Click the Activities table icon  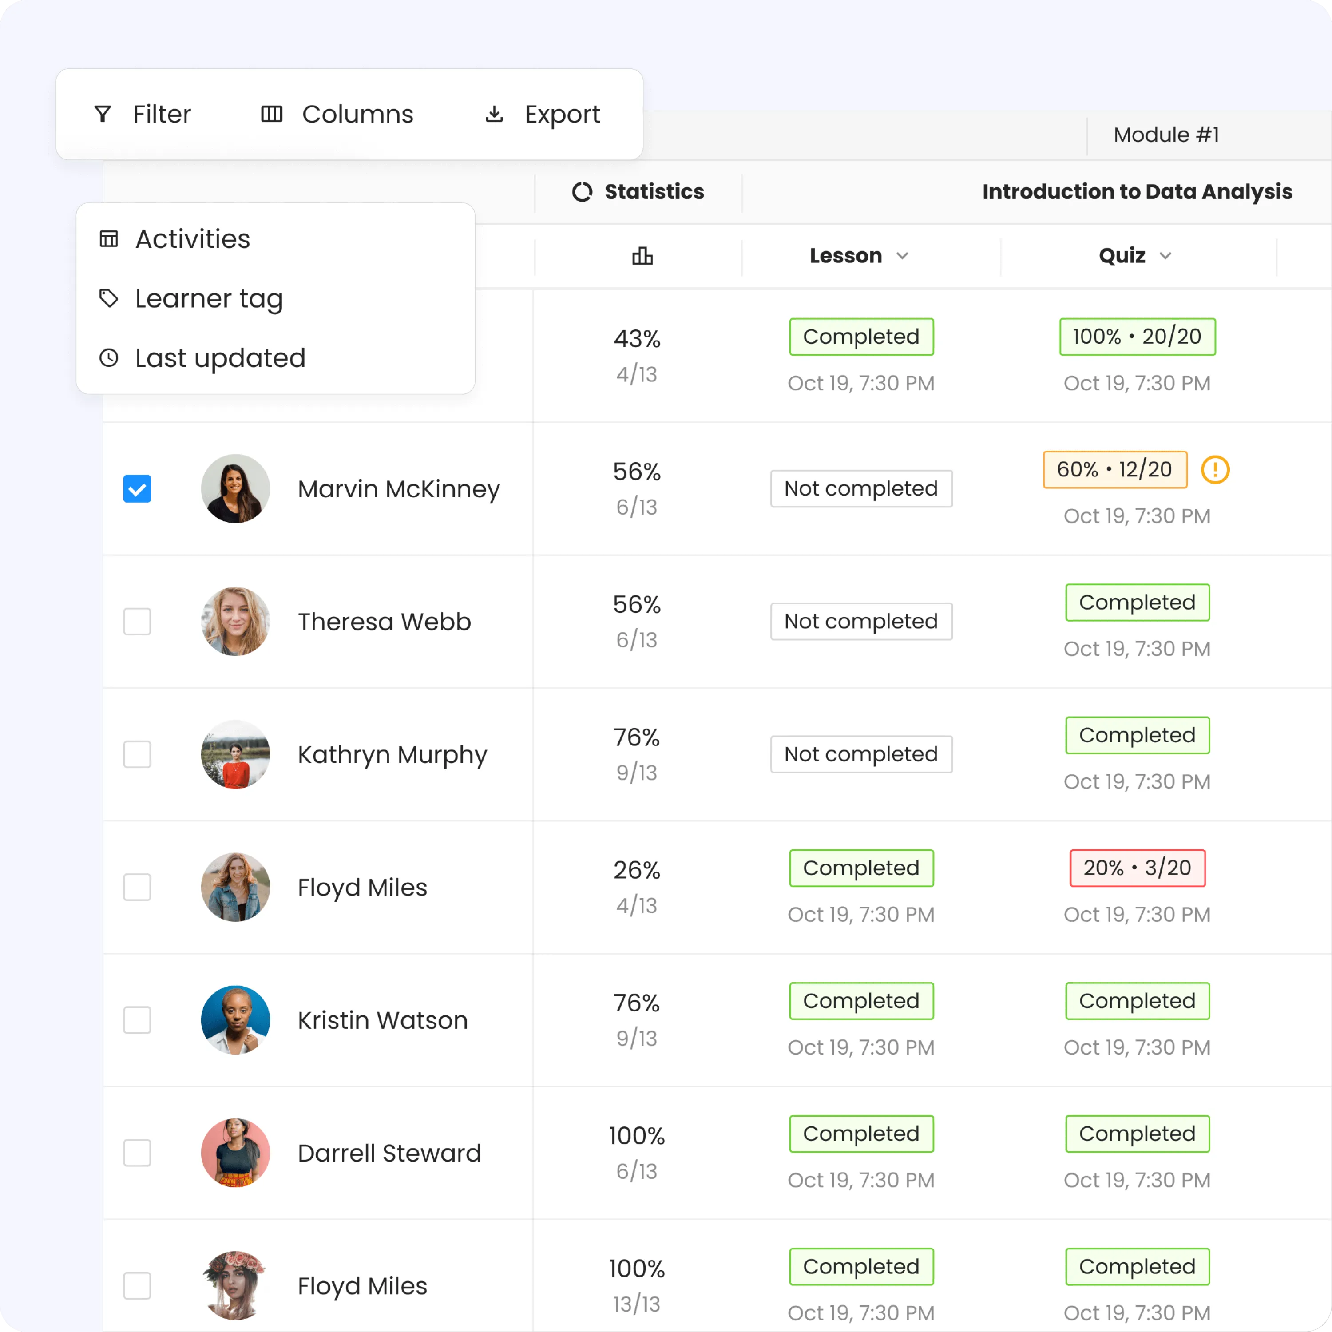click(109, 239)
